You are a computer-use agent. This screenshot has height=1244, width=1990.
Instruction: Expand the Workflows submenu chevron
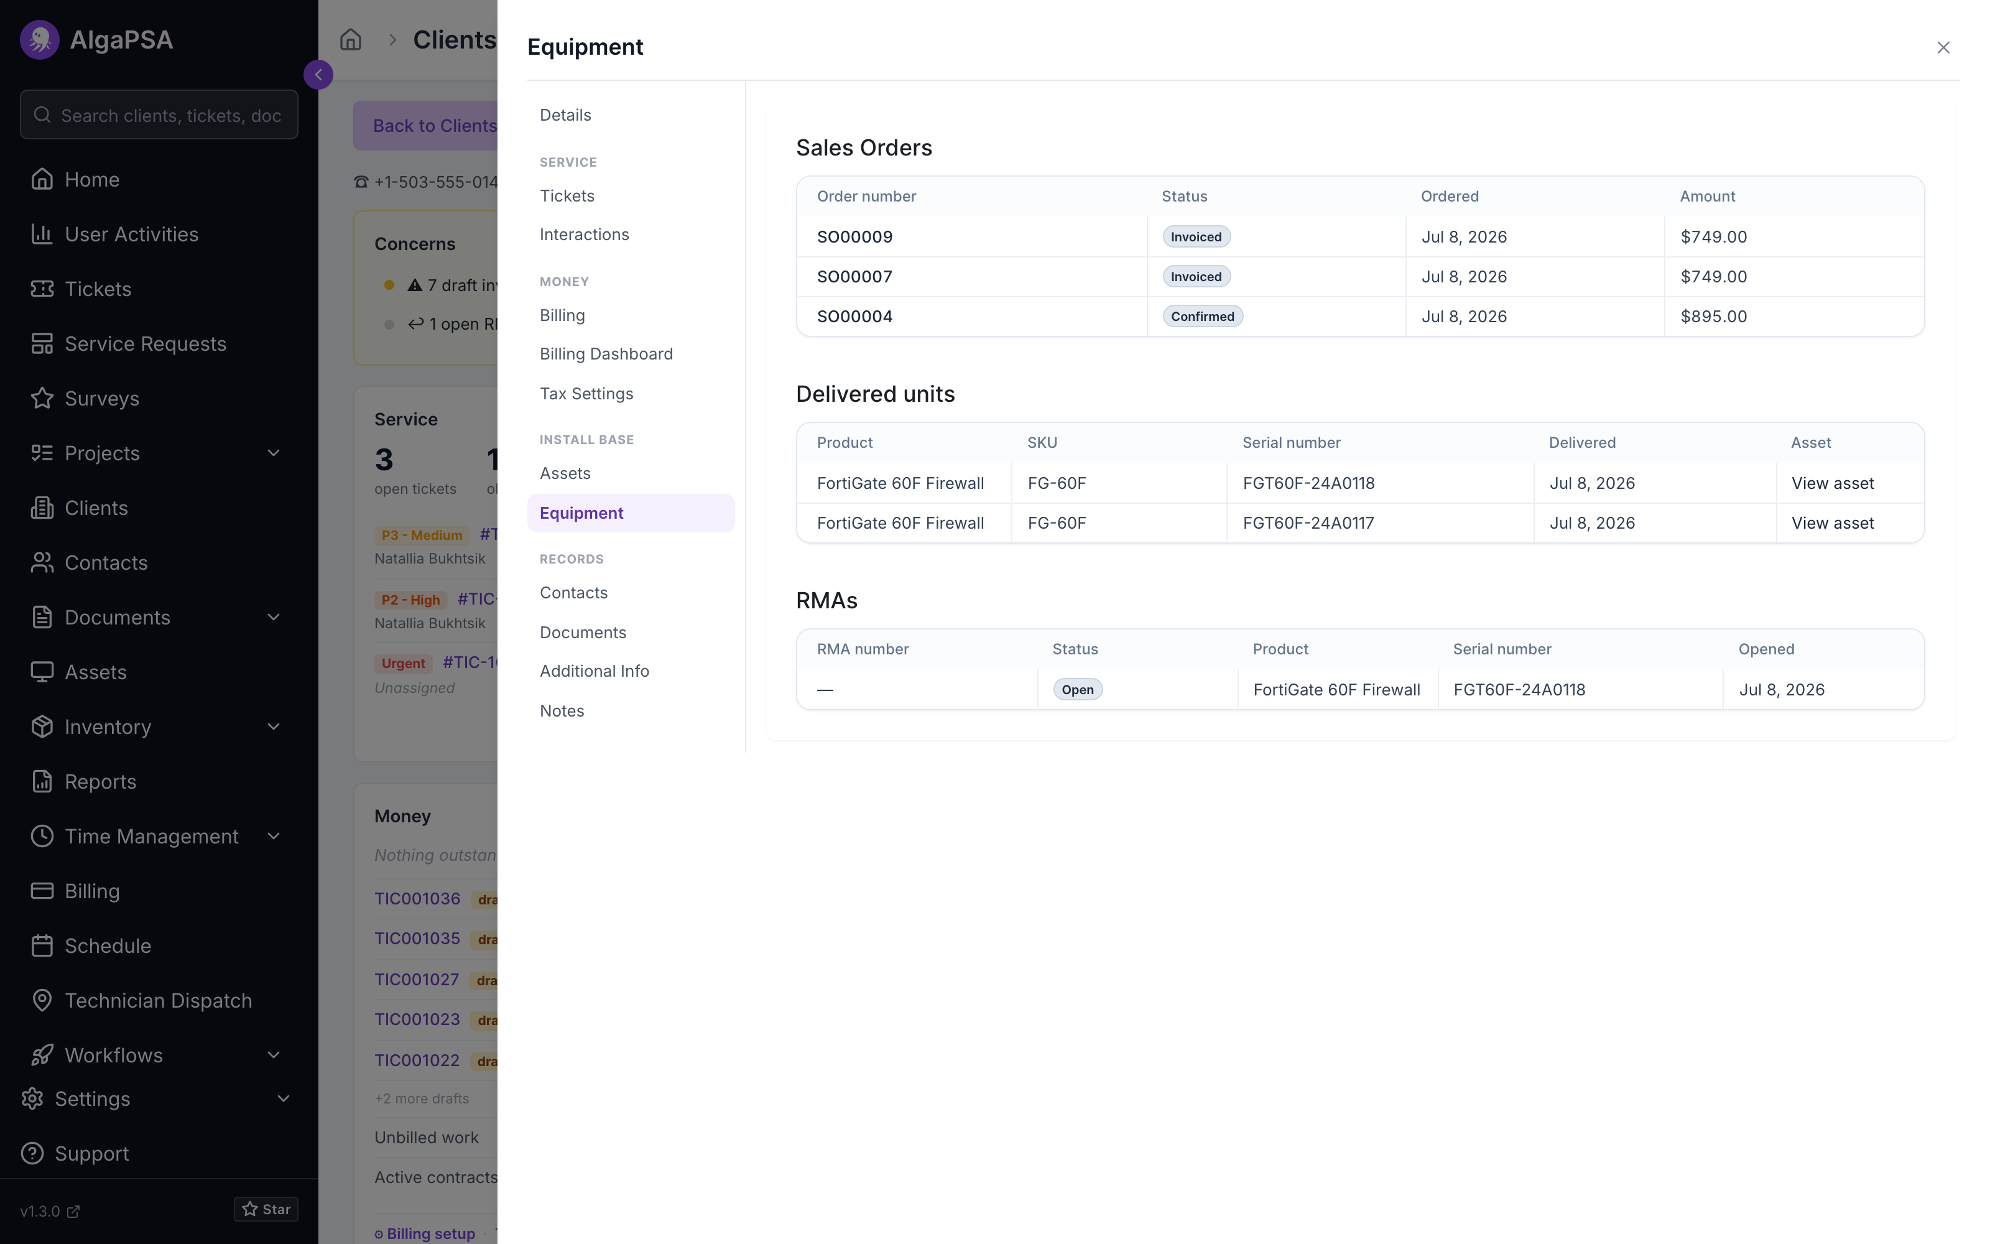tap(274, 1055)
